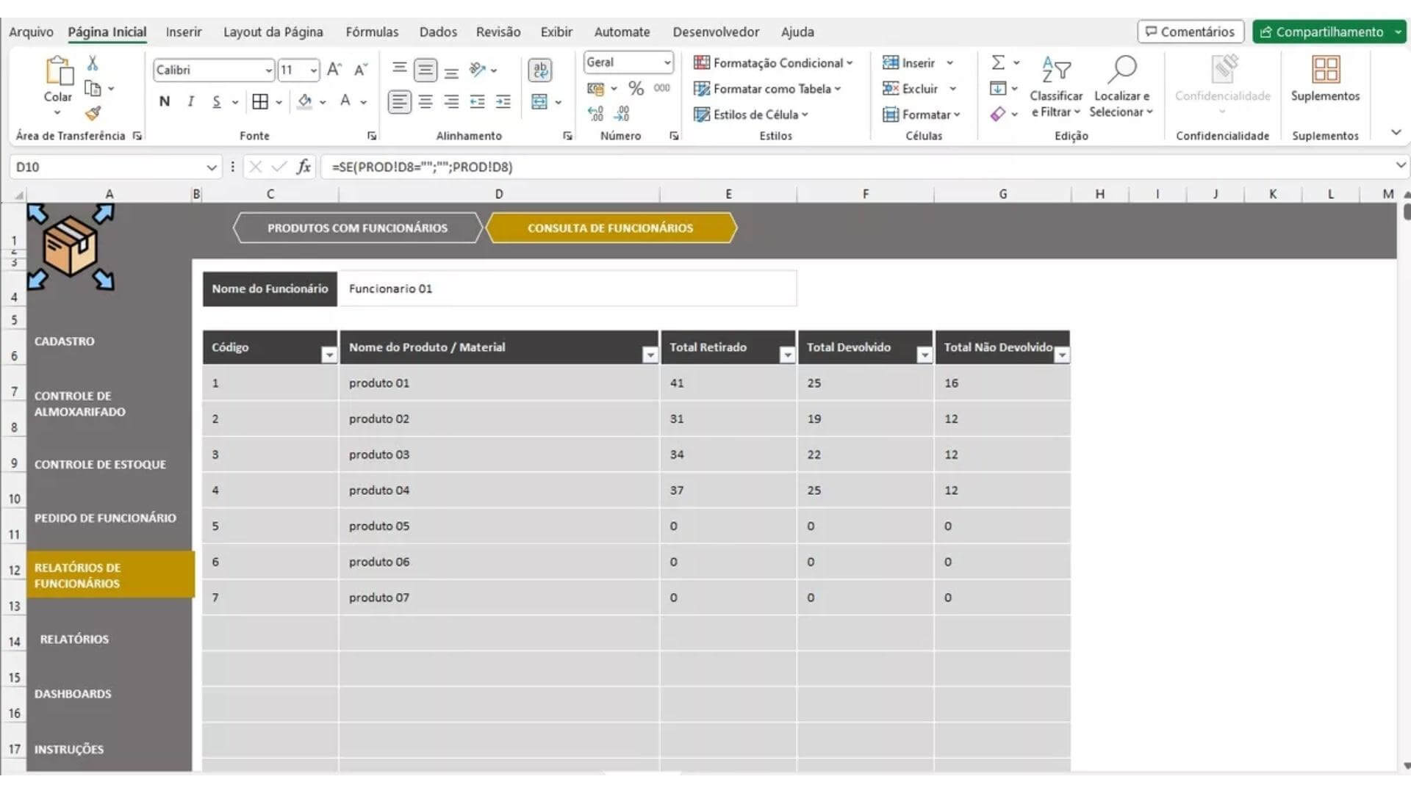Toggle italic I formatting

click(x=190, y=101)
